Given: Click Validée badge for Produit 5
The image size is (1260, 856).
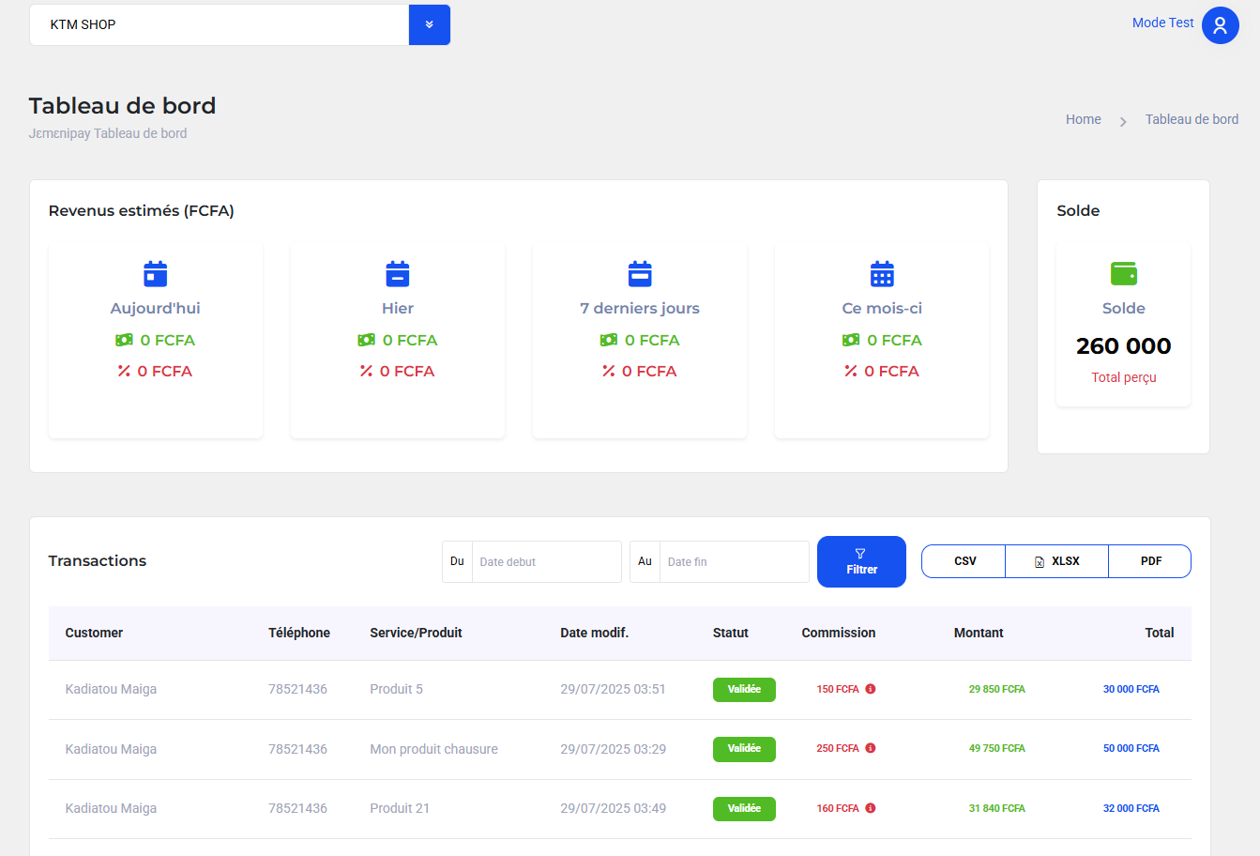Looking at the screenshot, I should point(744,690).
